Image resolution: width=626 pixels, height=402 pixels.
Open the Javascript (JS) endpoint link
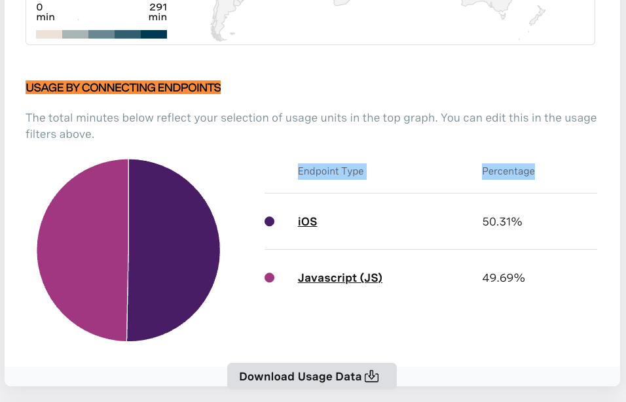(340, 278)
